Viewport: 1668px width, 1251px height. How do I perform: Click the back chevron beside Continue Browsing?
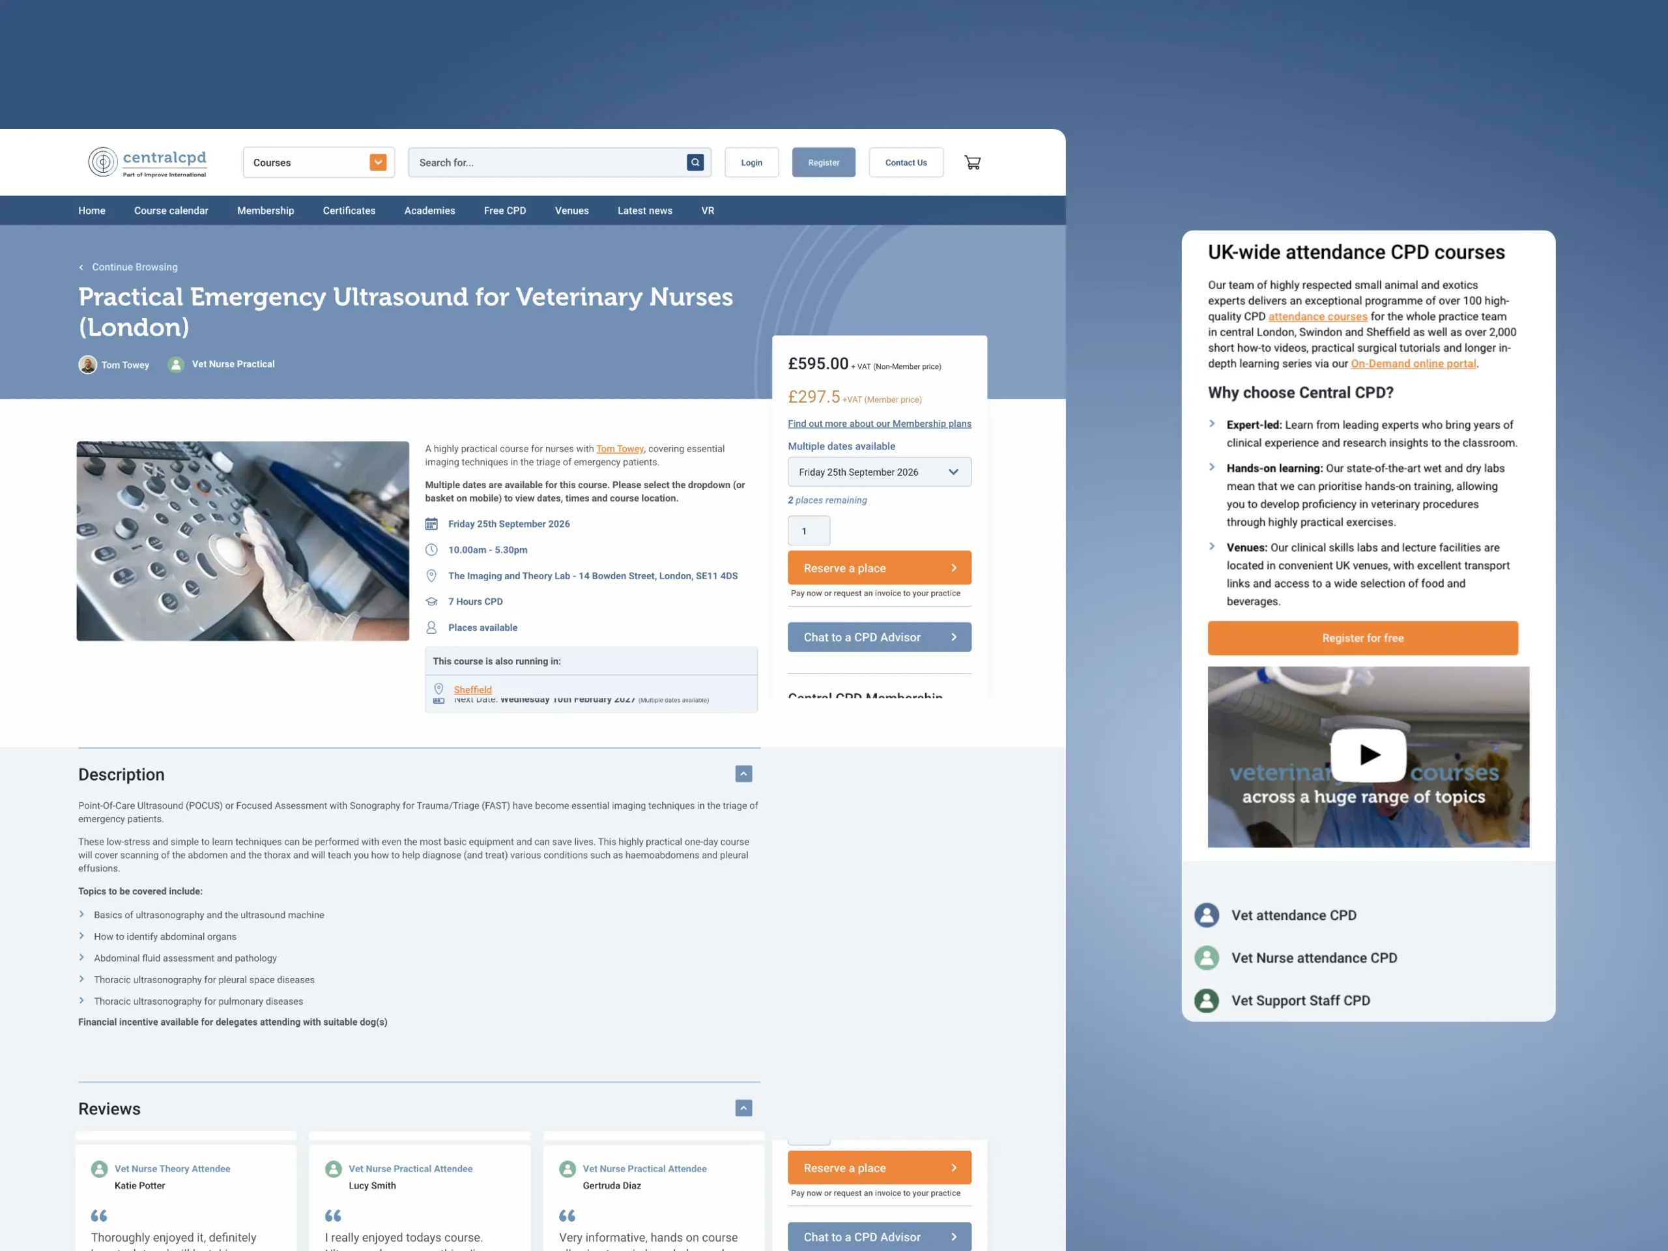[81, 267]
